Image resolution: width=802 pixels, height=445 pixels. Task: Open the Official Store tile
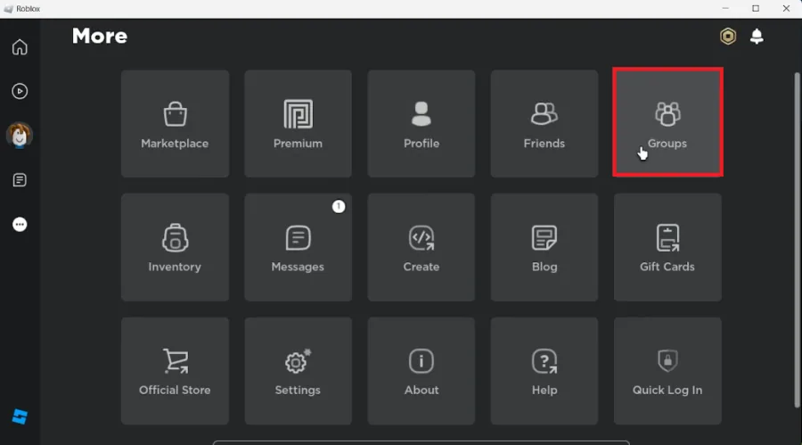click(x=175, y=371)
